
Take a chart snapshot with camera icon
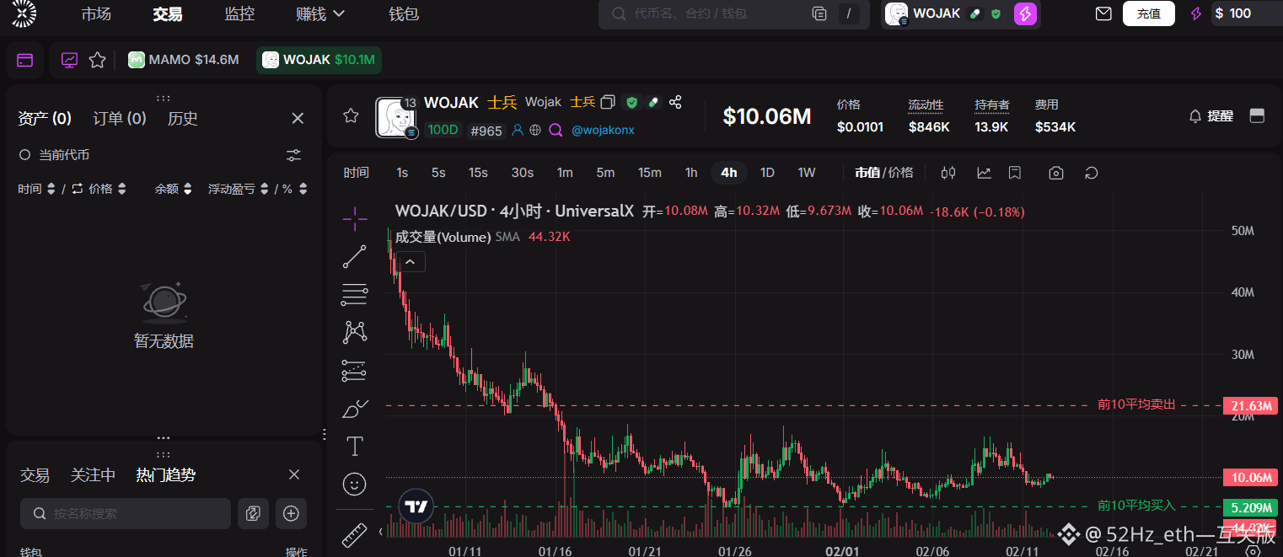click(1056, 173)
